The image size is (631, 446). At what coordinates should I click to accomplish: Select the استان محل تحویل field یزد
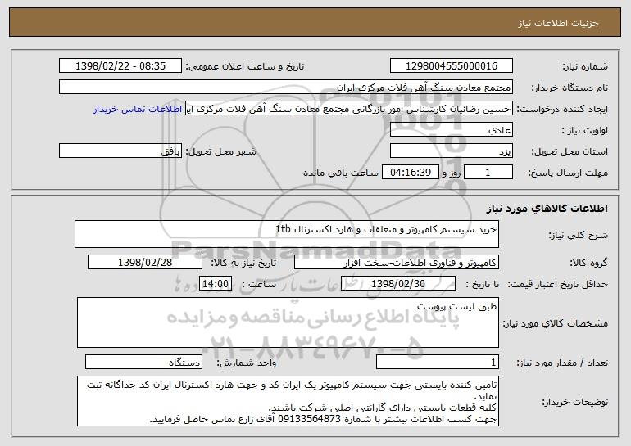tap(451, 151)
